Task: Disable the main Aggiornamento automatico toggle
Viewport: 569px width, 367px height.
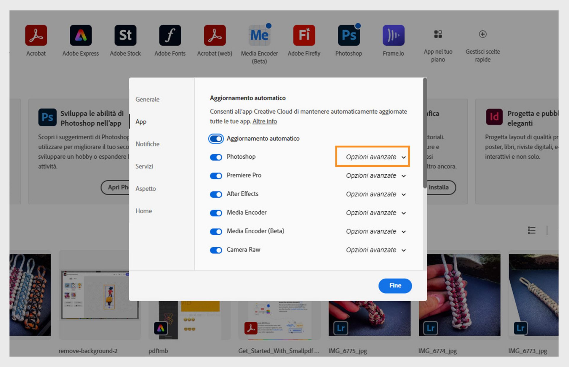Action: point(216,139)
